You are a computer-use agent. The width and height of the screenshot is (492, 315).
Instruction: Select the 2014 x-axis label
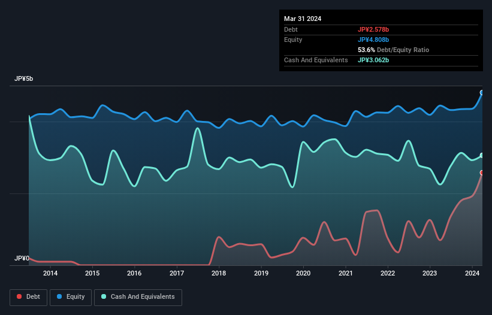50,273
